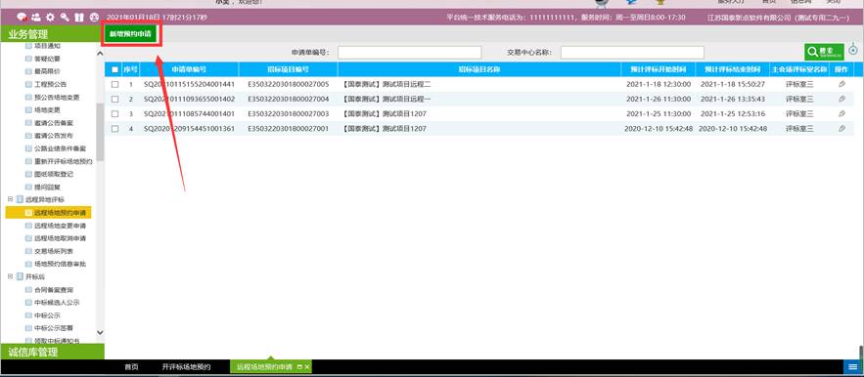Open 远程场地取消申请 in the sidebar

click(60, 238)
